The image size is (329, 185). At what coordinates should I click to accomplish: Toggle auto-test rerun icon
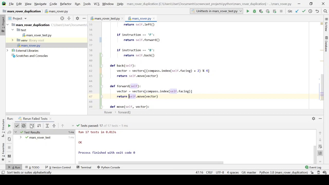(x=9, y=139)
